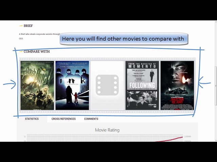This screenshot has width=217, height=162.
Task: Open the Following movie poster
Action: [142, 85]
